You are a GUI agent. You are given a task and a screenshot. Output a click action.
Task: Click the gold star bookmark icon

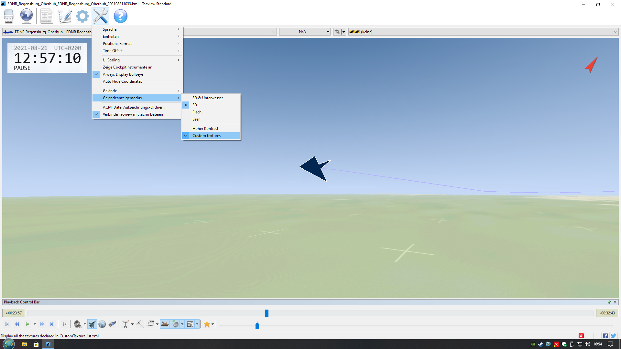click(207, 324)
